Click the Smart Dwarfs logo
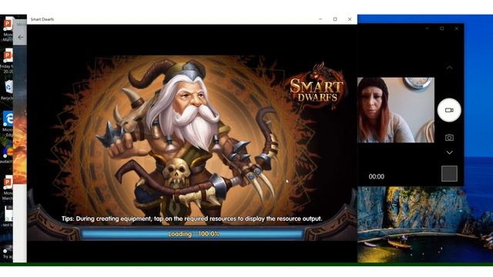 tap(317, 86)
